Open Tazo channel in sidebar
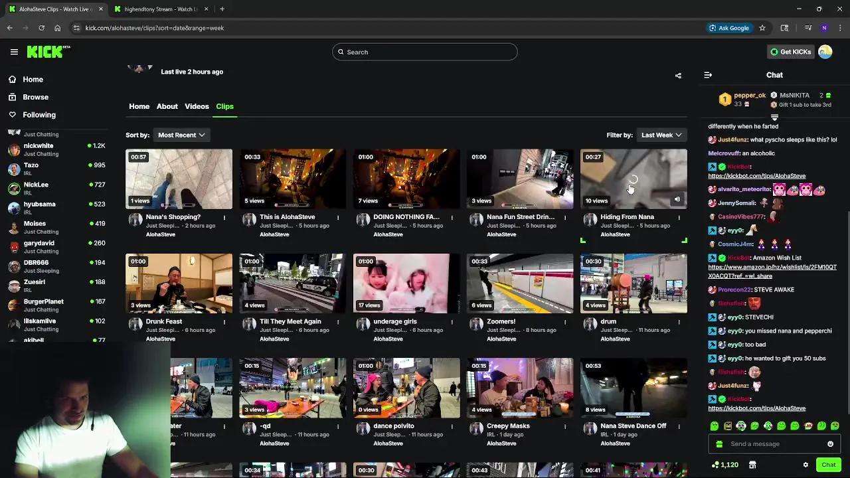The image size is (850, 478). (56, 169)
